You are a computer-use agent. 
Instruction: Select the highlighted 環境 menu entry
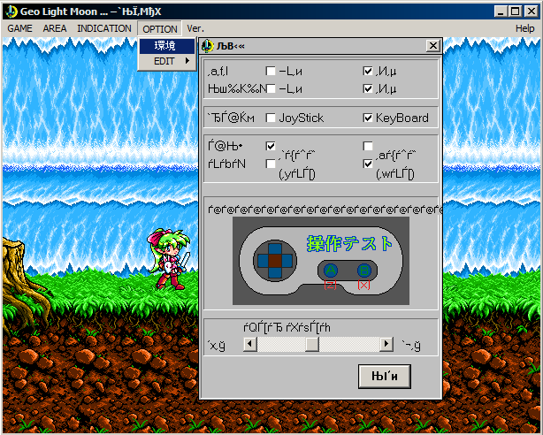pyautogui.click(x=167, y=46)
